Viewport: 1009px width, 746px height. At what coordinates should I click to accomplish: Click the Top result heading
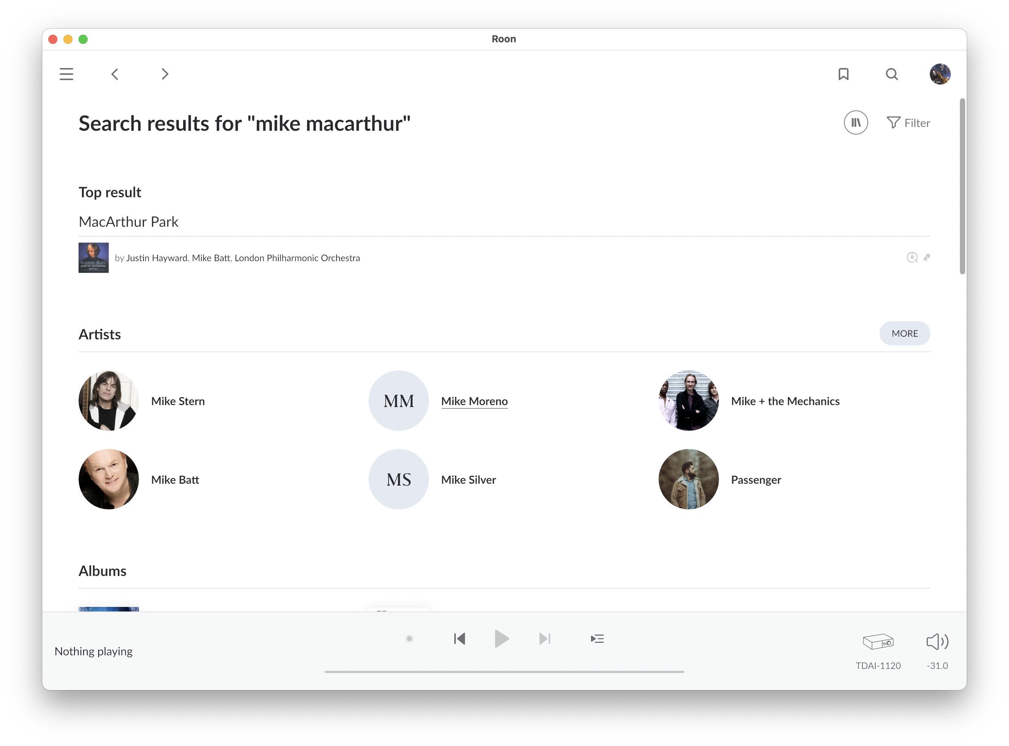[x=110, y=192]
